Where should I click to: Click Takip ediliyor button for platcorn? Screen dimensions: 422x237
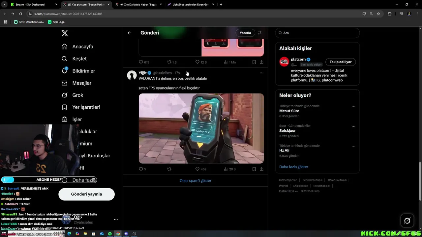(x=341, y=62)
